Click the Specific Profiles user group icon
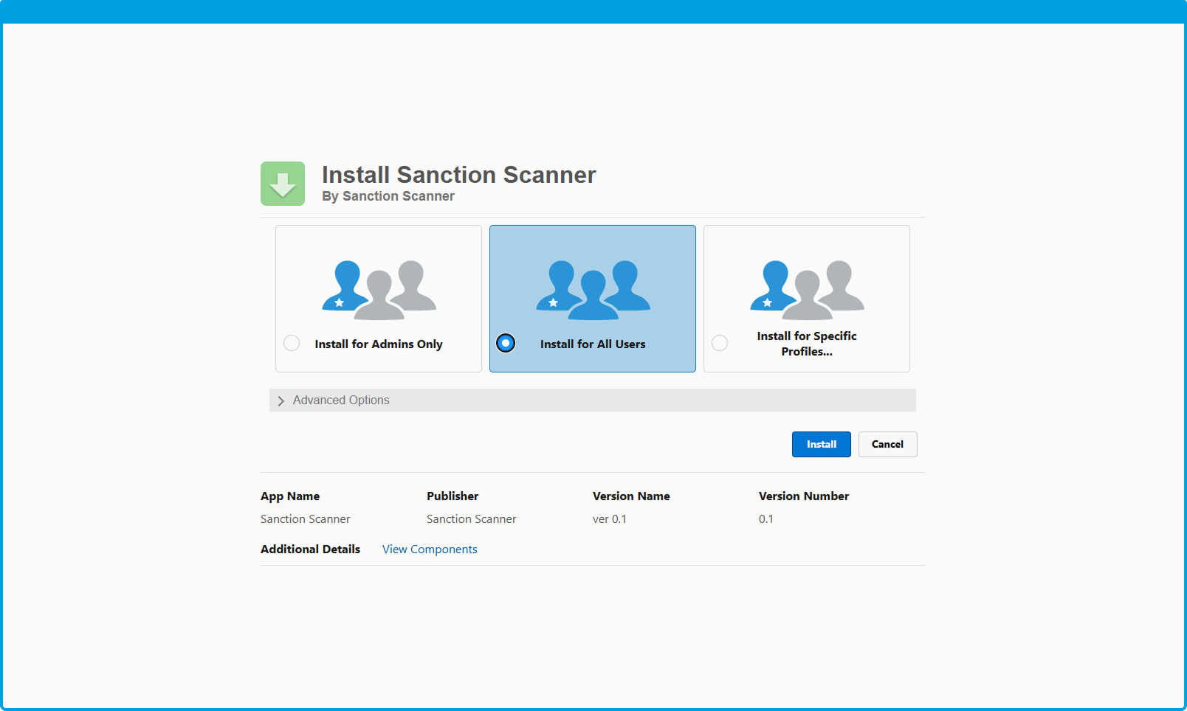 (x=807, y=290)
